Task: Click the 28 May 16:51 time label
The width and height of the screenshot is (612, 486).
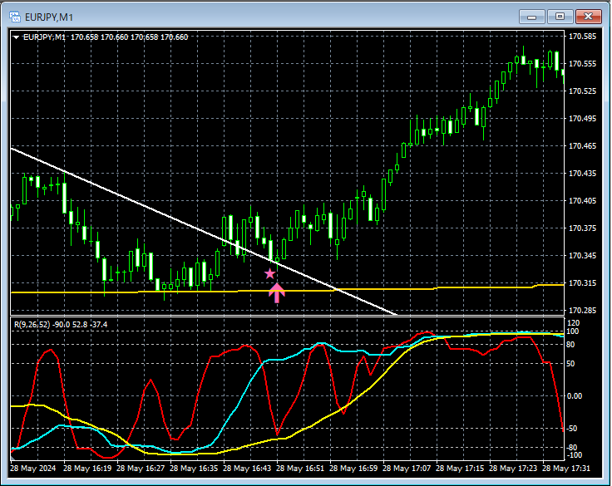Action: point(299,468)
